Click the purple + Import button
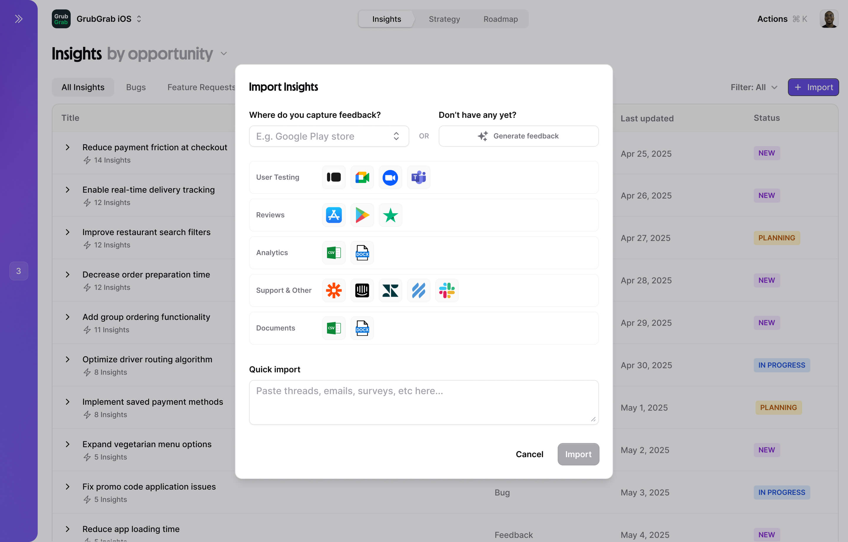The image size is (848, 542). pyautogui.click(x=813, y=87)
